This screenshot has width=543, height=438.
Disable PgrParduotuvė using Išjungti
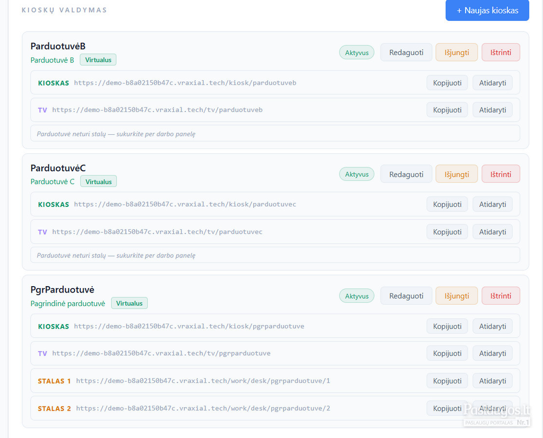(456, 296)
